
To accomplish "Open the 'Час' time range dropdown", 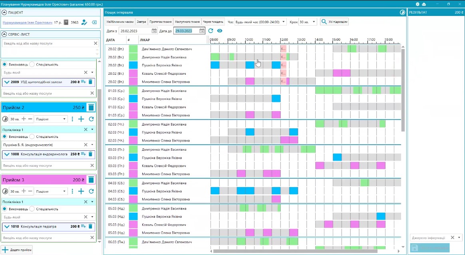I will [260, 22].
